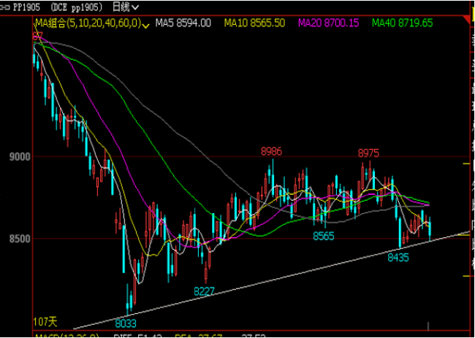Click the 8033 lowest price marker
This screenshot has height=338, width=475.
pos(126,322)
